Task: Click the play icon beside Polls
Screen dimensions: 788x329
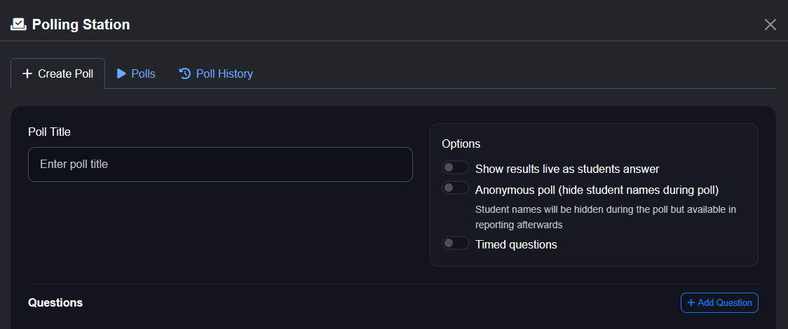Action: (121, 73)
